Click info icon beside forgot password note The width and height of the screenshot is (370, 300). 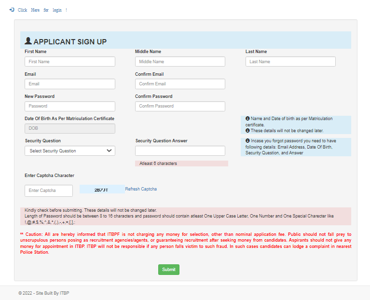(x=247, y=141)
